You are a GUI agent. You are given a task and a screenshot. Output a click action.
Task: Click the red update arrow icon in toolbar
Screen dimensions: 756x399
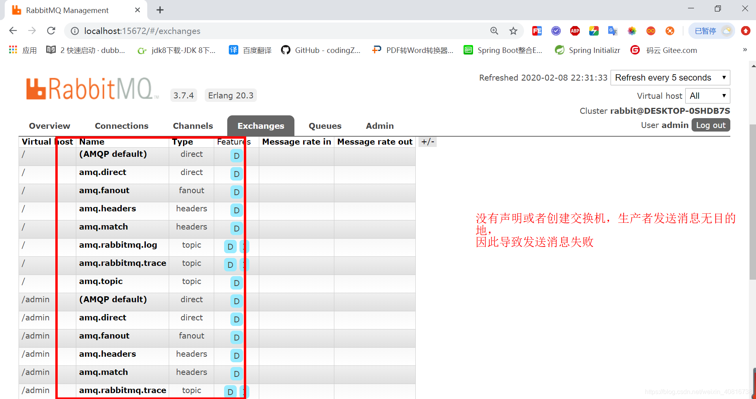pos(745,31)
